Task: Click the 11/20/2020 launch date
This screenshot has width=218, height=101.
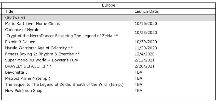Action: pyautogui.click(x=146, y=48)
